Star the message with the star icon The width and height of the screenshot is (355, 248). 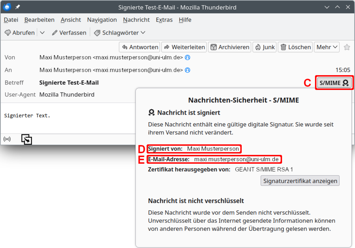tap(347, 47)
